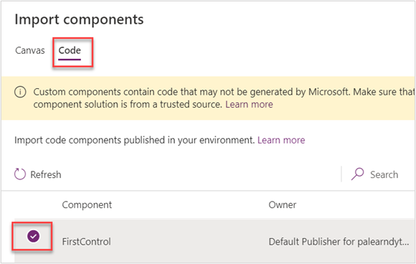Click the Search magnifier icon
Viewport: 416px width, 264px height.
(357, 174)
